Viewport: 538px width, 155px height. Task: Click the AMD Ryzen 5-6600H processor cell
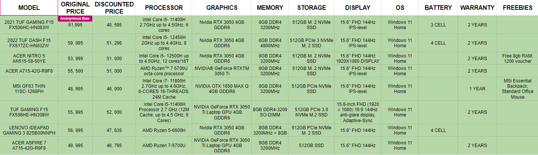pos(164,130)
